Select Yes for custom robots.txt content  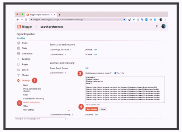click(x=115, y=73)
